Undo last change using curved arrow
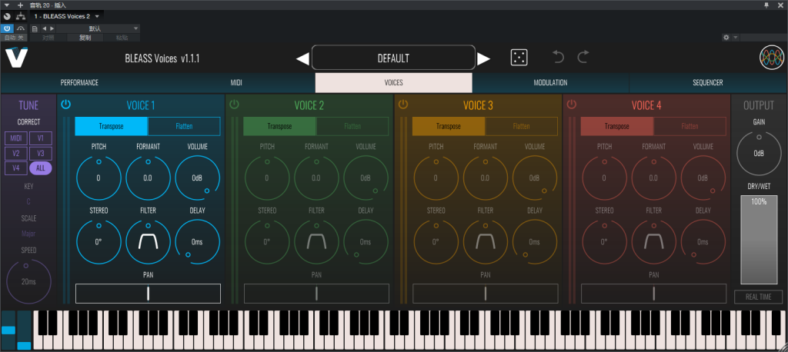788x352 pixels. coord(558,57)
